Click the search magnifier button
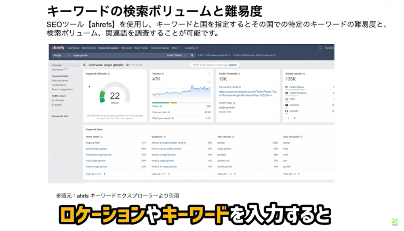Image resolution: width=404 pixels, height=231 pixels. tap(192, 55)
